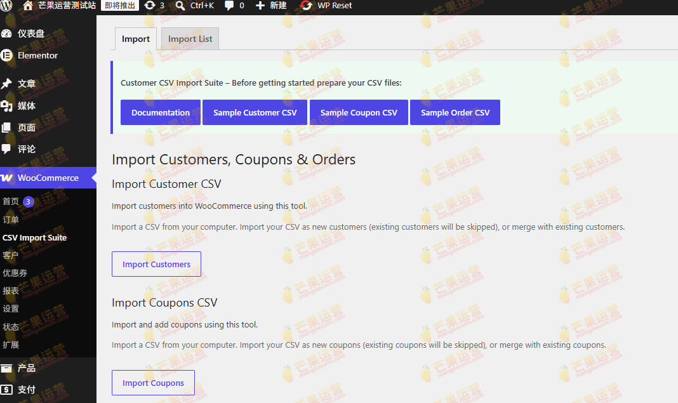Click the updates refresh icon
678x403 pixels.
click(149, 5)
